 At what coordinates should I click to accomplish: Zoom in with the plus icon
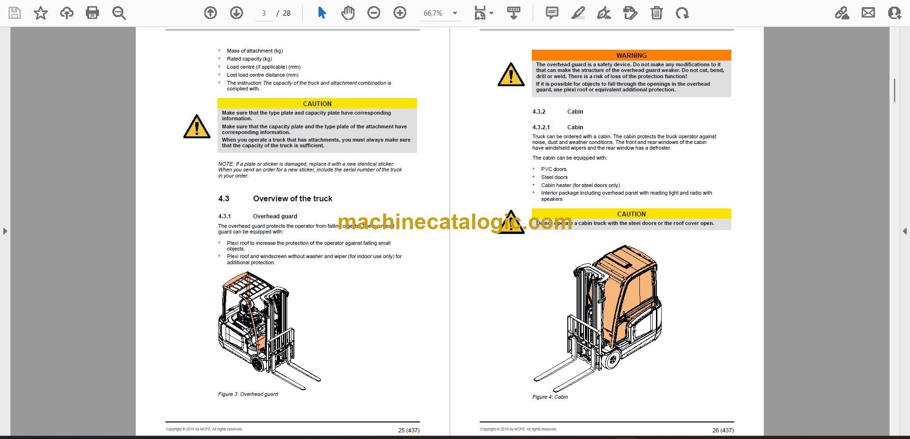pos(400,13)
